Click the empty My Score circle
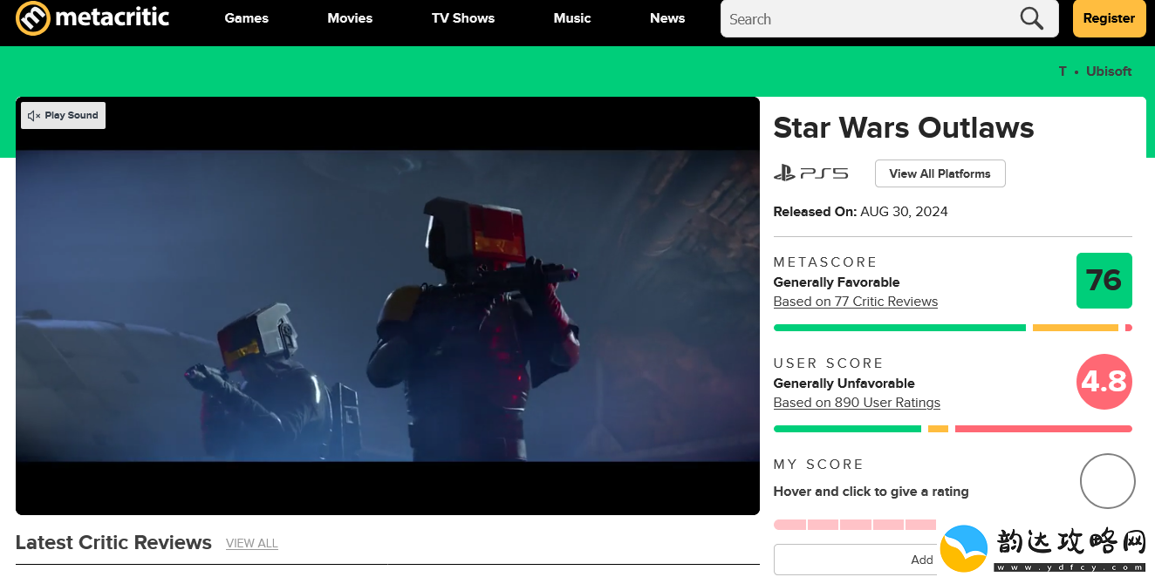This screenshot has width=1155, height=577. click(1108, 481)
